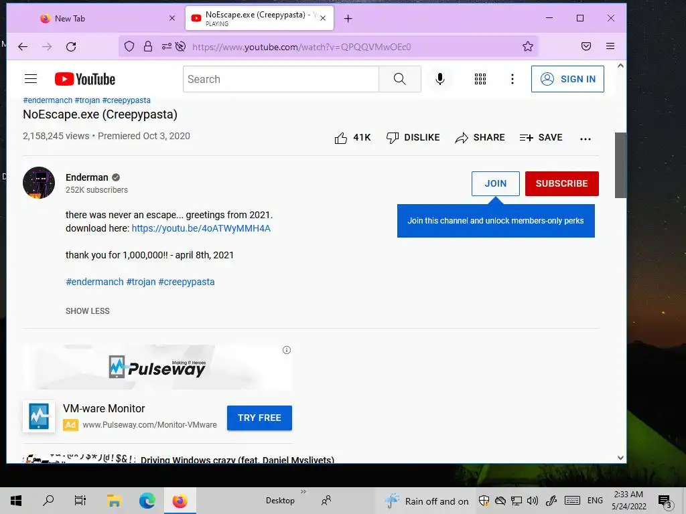
Task: Open #endermanch hashtag in the description
Action: [94, 282]
